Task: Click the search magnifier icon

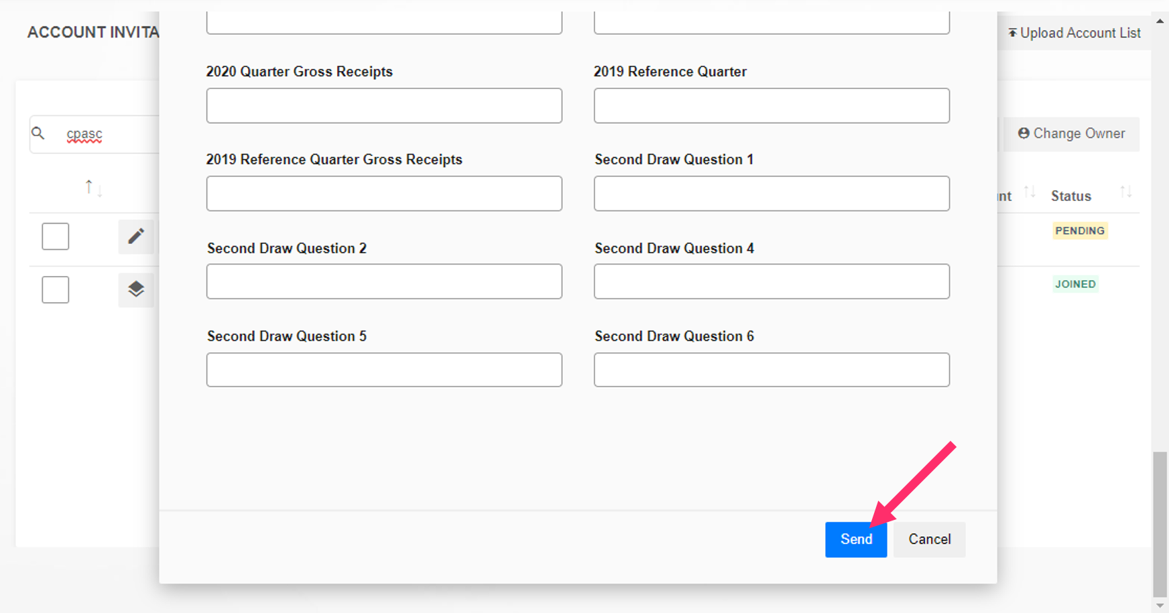Action: (38, 133)
